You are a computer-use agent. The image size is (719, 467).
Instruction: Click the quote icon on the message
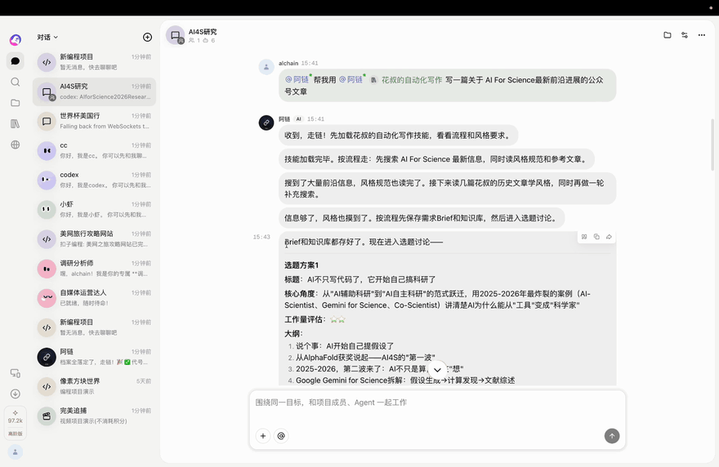coord(584,237)
